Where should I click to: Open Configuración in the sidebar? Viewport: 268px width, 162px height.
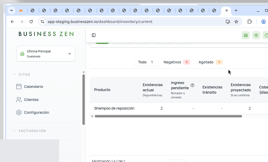coord(32,112)
